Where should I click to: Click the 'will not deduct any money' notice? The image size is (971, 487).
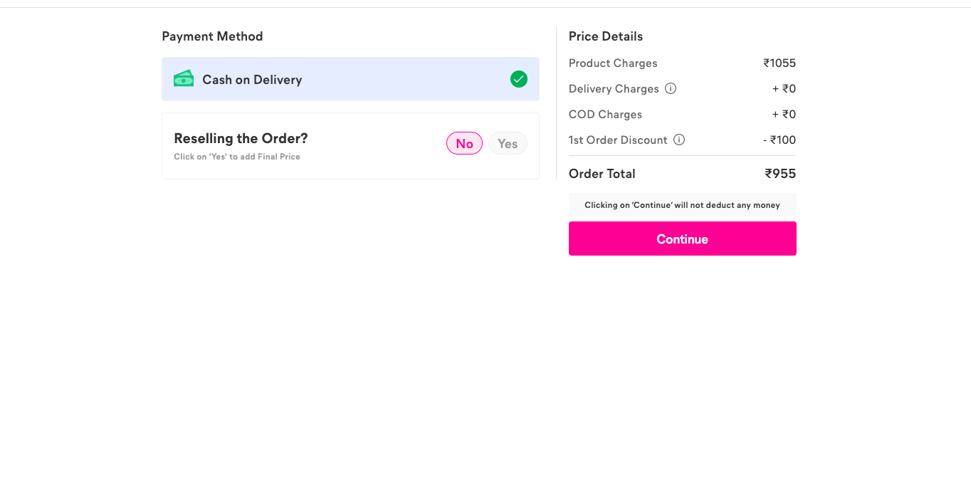682,205
